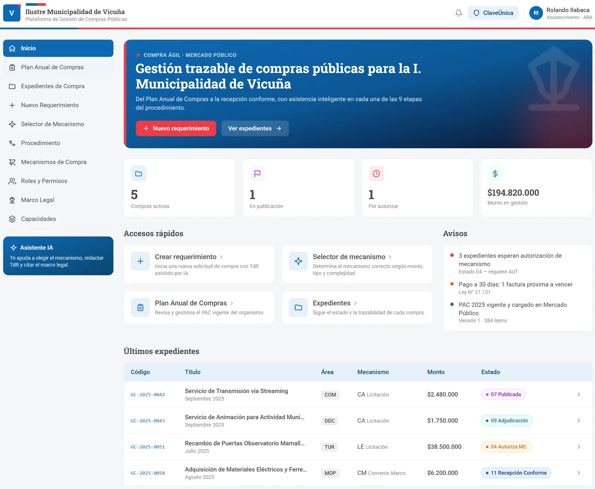
Task: Click the 04 Autoriza MC status badge
Action: click(x=506, y=447)
